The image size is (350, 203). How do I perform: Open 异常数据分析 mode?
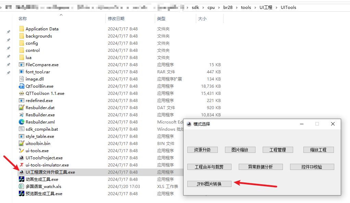(261, 167)
